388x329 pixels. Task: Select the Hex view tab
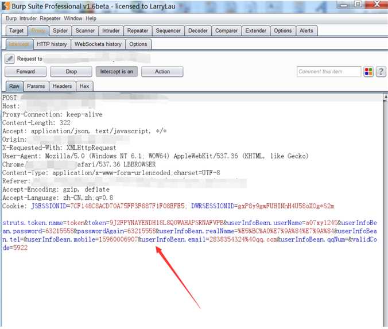84,86
